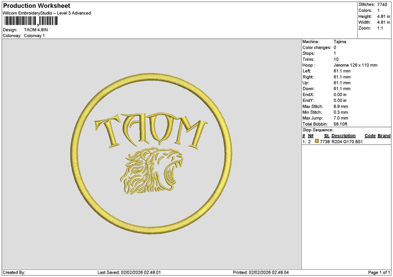Image resolution: width=393 pixels, height=277 pixels.
Task: Click the 'Brand' column header
Action: [x=384, y=136]
